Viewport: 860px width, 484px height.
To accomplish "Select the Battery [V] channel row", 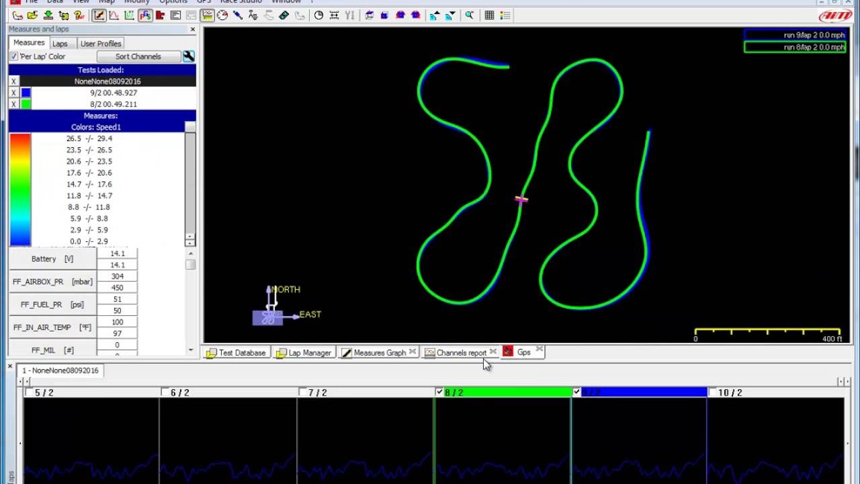I will coord(52,259).
